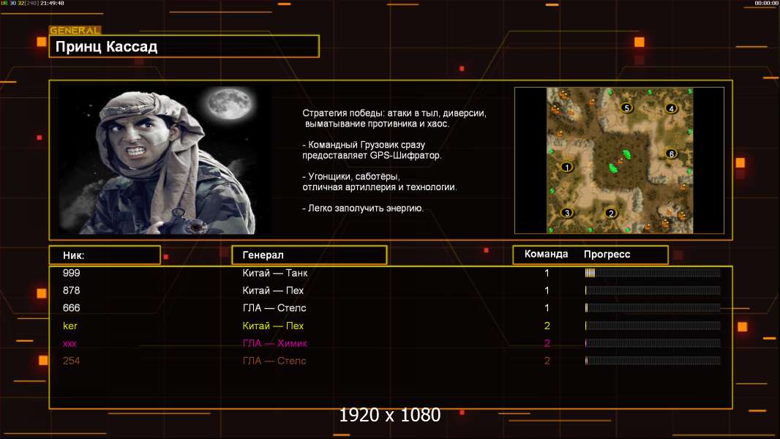Click the GENERAL label tag
780x439 pixels.
(x=75, y=30)
